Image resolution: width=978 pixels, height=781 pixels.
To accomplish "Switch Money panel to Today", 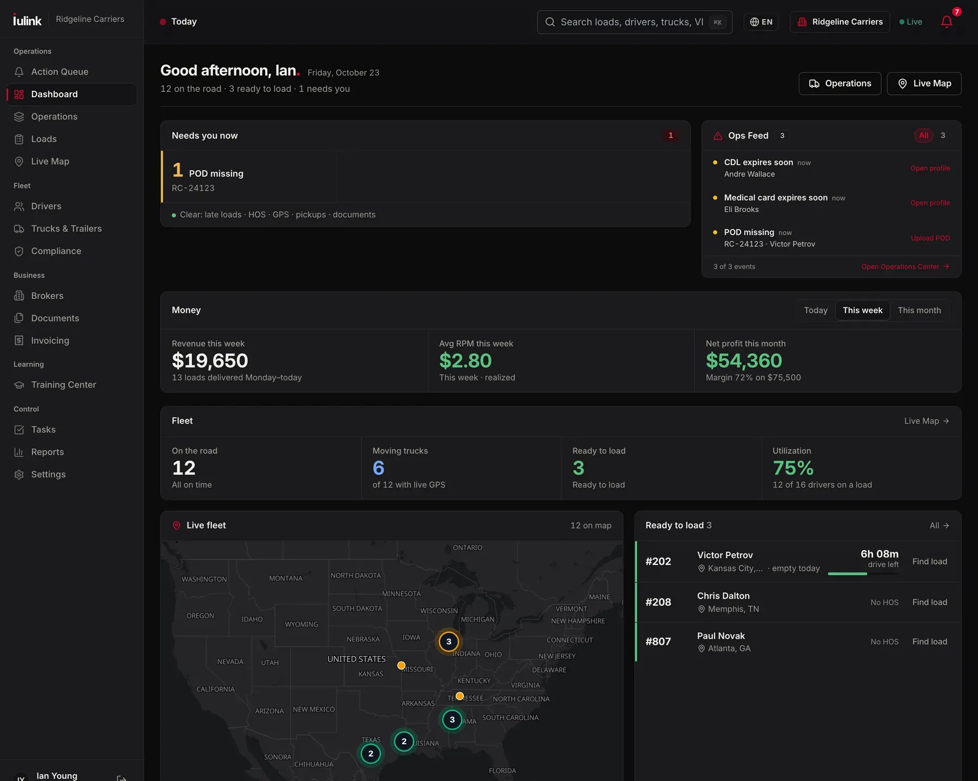I will 816,310.
